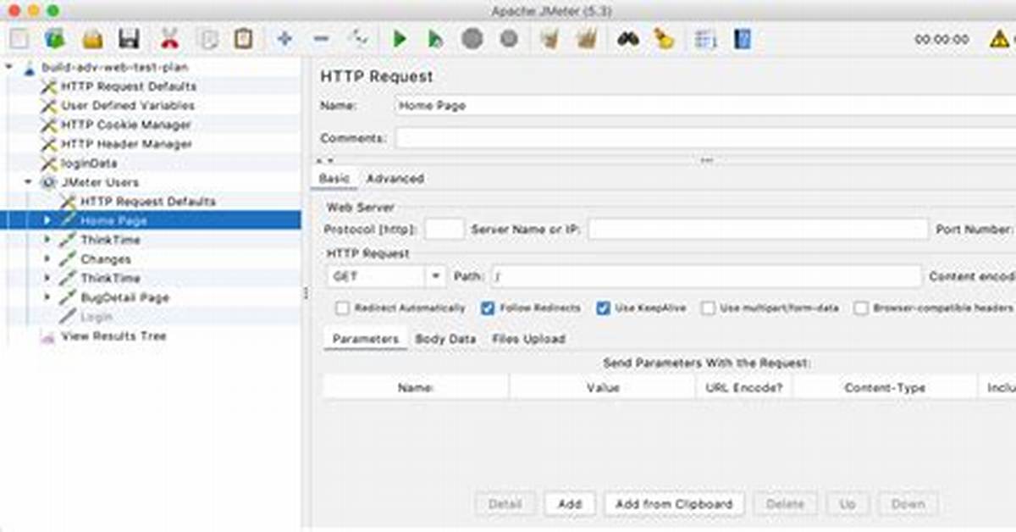Select User Defined Variables in tree
The height and width of the screenshot is (532, 1016).
tap(127, 106)
